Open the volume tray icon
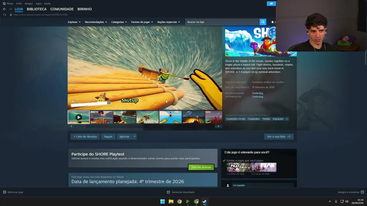Image resolution: width=367 pixels, height=206 pixels. [x=347, y=201]
